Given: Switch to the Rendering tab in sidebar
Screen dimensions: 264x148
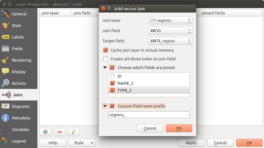Looking at the screenshot, I should (21, 60).
